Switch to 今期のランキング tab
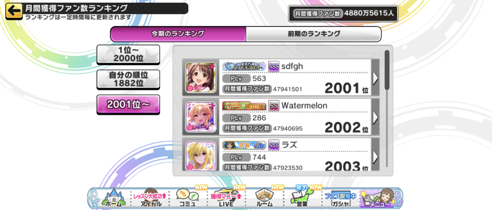492x210 pixels. click(178, 34)
